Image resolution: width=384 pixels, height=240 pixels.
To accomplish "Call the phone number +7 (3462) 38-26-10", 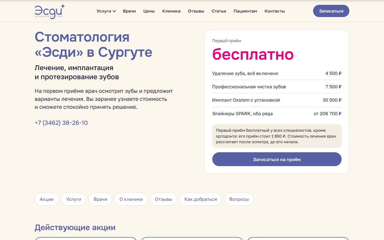I will (61, 123).
